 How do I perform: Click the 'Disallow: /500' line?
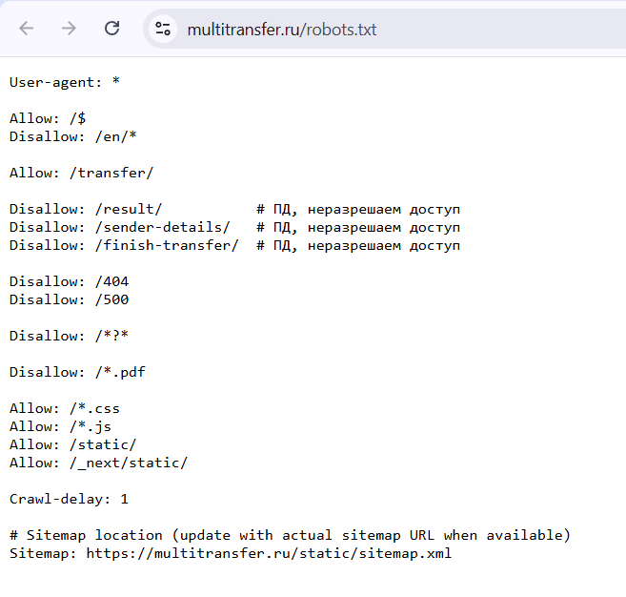pos(69,299)
